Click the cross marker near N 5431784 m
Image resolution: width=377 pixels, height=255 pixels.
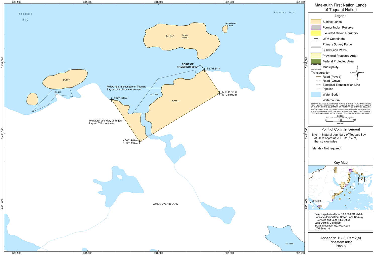point(220,93)
